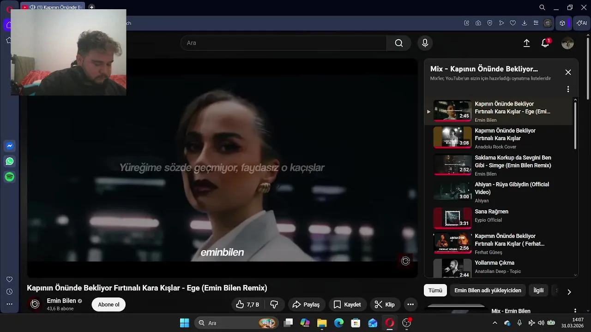Screen dimensions: 591x332
Task: Create a clip with the Klip button
Action: [x=385, y=304]
